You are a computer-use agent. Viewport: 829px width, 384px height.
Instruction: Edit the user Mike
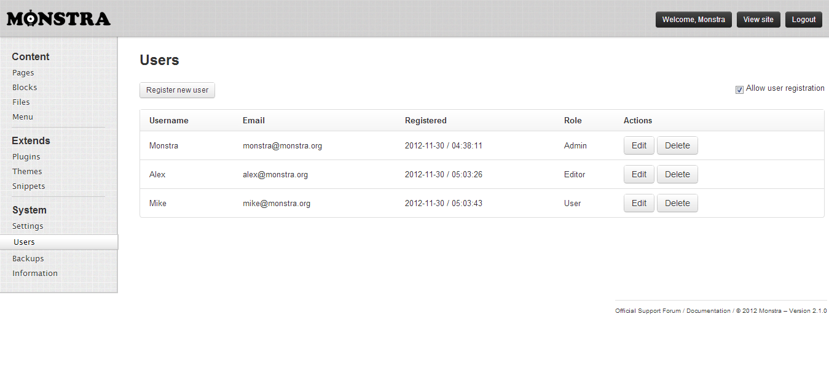pyautogui.click(x=638, y=203)
